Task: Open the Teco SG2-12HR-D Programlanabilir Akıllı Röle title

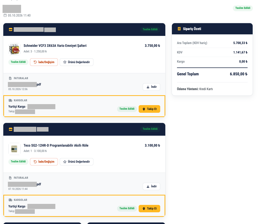Action: [x=56, y=146]
